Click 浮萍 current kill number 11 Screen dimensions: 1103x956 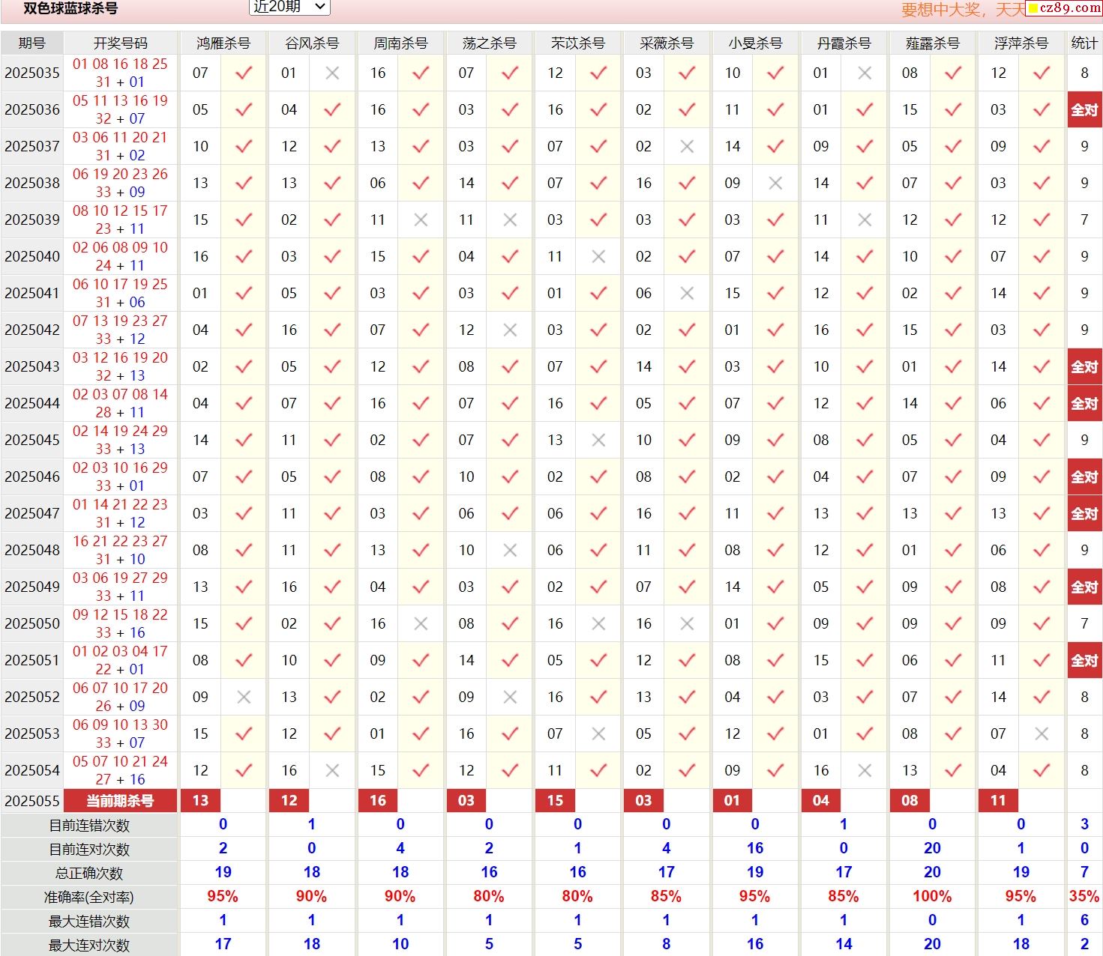click(x=998, y=801)
